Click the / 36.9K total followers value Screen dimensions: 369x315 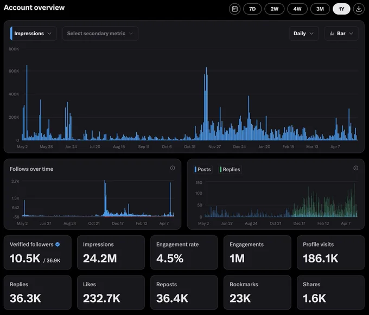click(x=52, y=260)
